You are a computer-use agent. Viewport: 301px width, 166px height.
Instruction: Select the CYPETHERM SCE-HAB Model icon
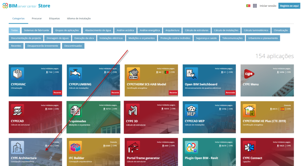(133, 74)
